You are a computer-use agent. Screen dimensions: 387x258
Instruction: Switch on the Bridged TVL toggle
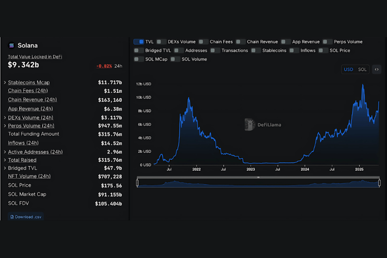click(139, 50)
